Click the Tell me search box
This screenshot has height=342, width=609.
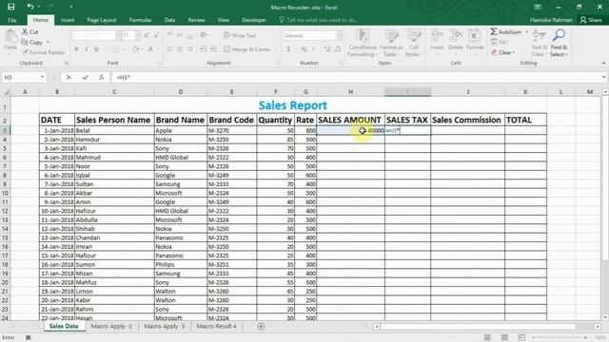tap(319, 20)
